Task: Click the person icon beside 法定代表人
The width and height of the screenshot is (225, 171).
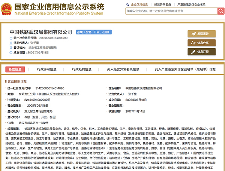Action: (10, 43)
